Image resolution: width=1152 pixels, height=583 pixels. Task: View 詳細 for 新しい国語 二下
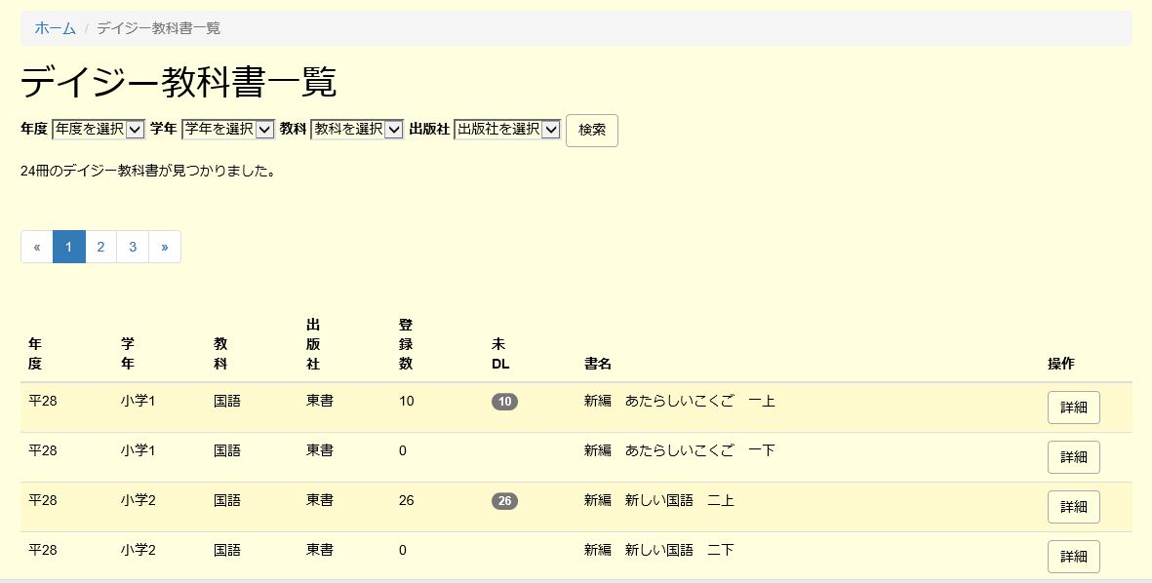(1073, 557)
